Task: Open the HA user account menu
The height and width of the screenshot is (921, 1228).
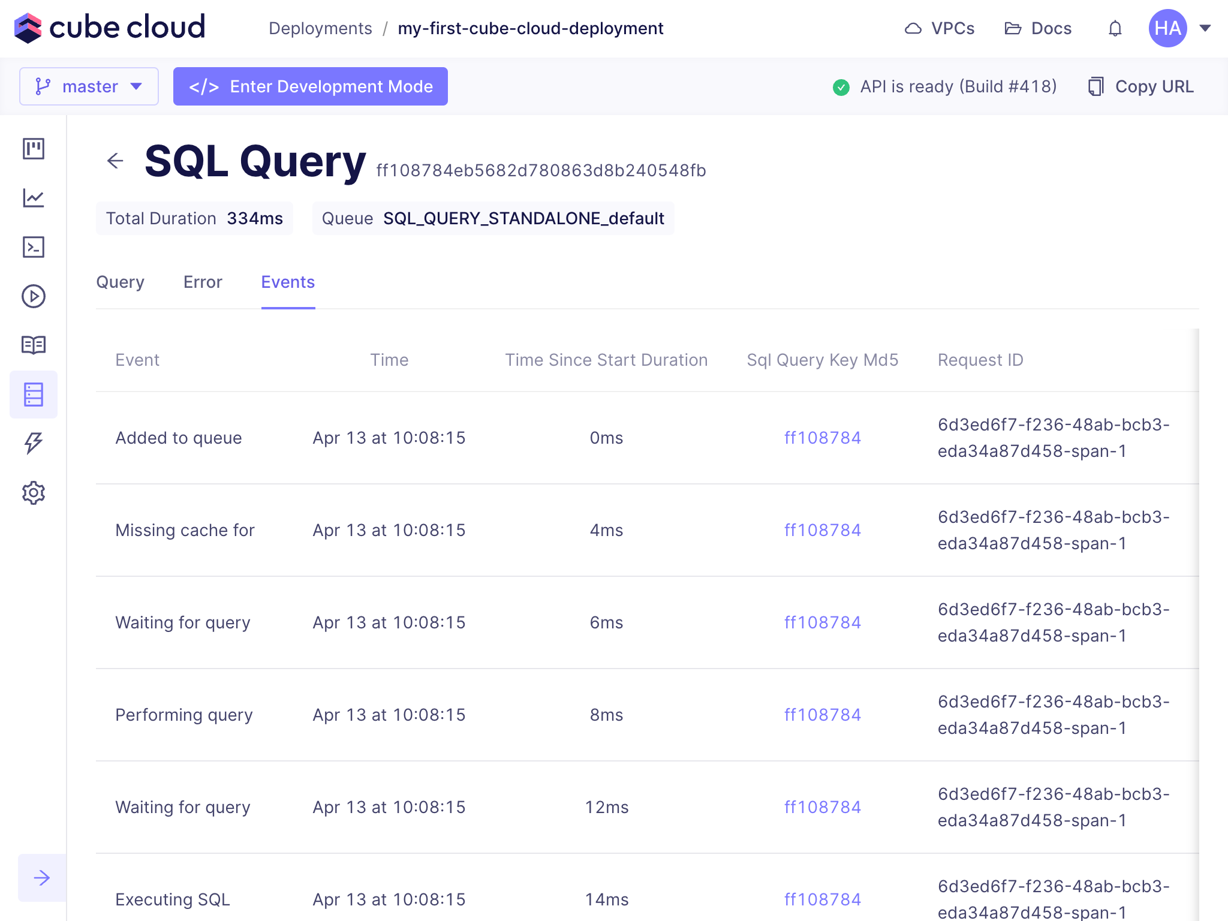Action: (x=1179, y=28)
